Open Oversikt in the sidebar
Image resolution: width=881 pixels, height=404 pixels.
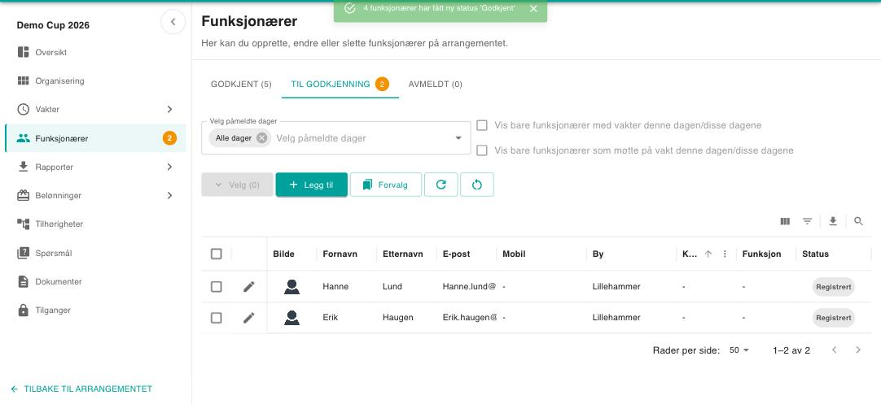point(95,52)
